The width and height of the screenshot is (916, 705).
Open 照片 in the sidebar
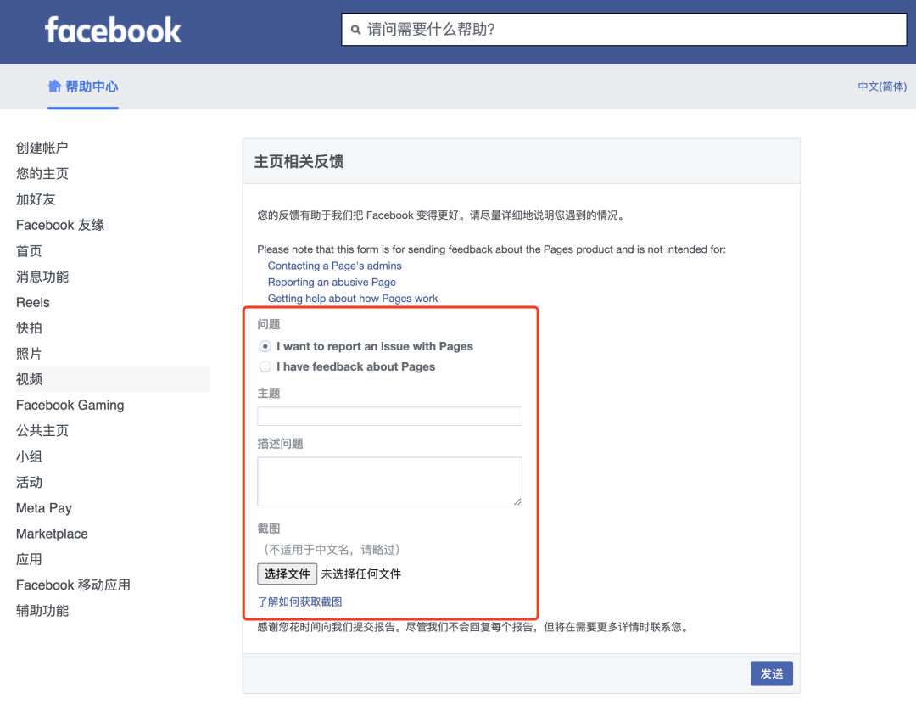29,354
